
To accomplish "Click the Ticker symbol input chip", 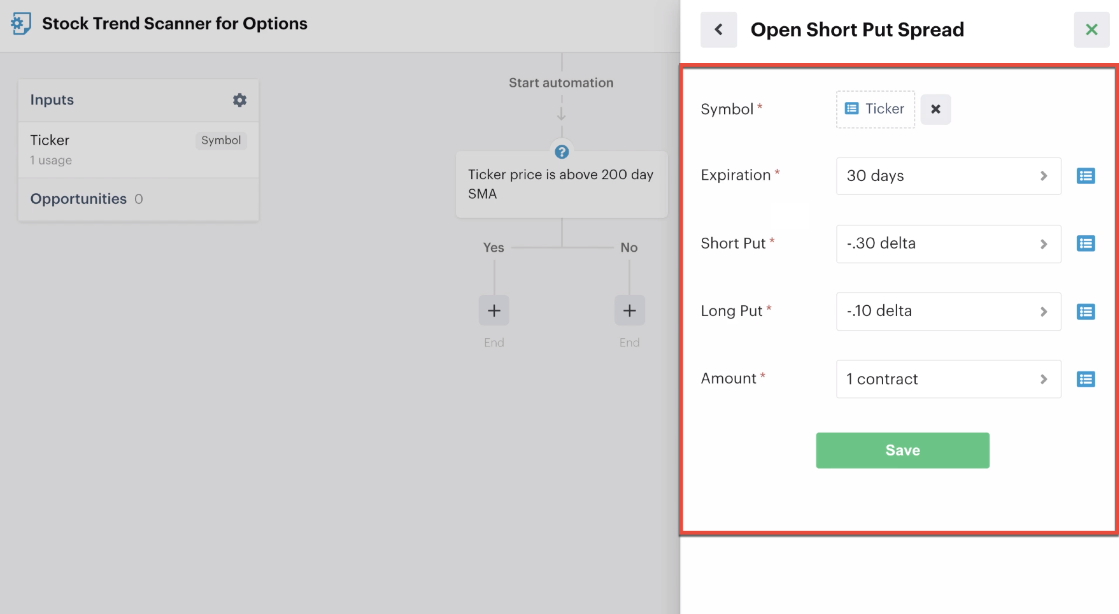I will tap(875, 109).
